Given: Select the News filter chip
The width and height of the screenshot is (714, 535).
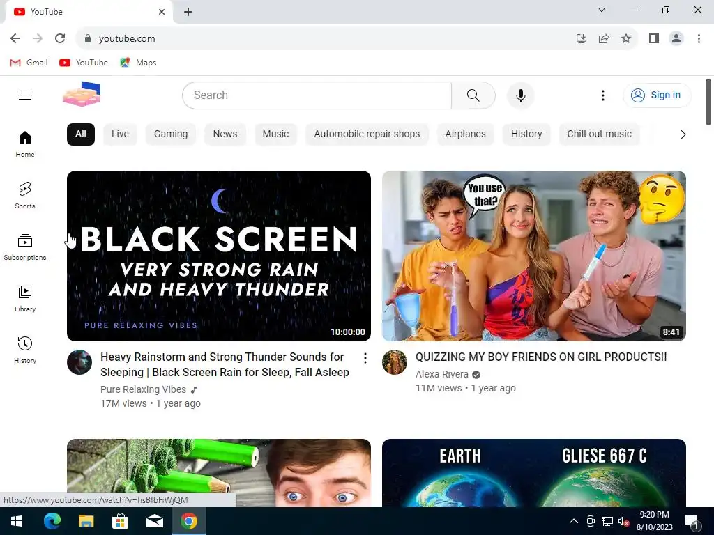Looking at the screenshot, I should click(225, 134).
